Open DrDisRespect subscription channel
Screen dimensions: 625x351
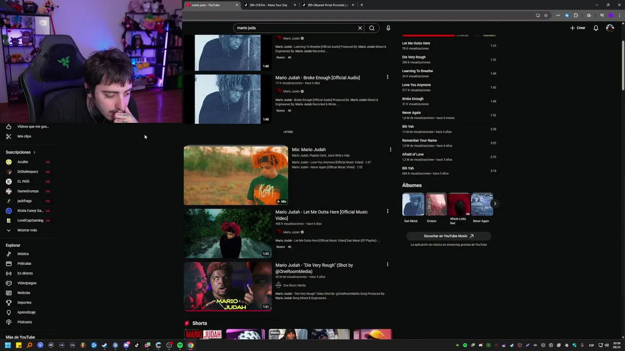pos(27,172)
